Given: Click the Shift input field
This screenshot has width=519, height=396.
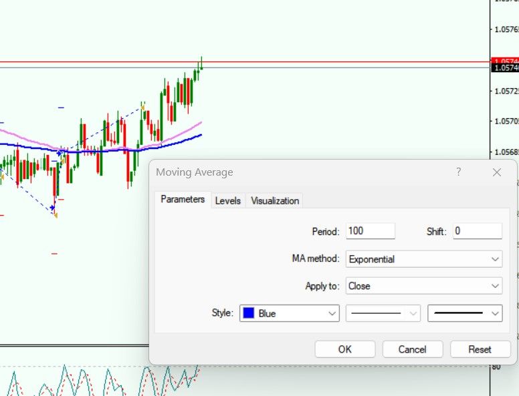Looking at the screenshot, I should [478, 231].
